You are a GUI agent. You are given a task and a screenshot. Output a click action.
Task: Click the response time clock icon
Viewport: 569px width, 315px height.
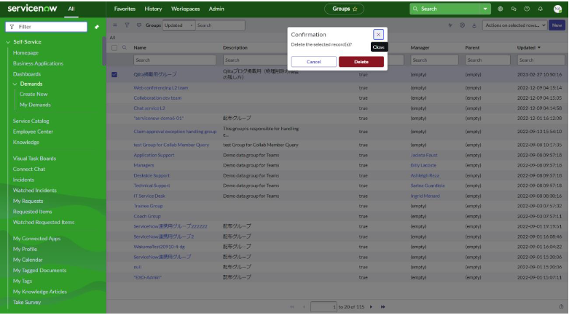click(x=561, y=307)
